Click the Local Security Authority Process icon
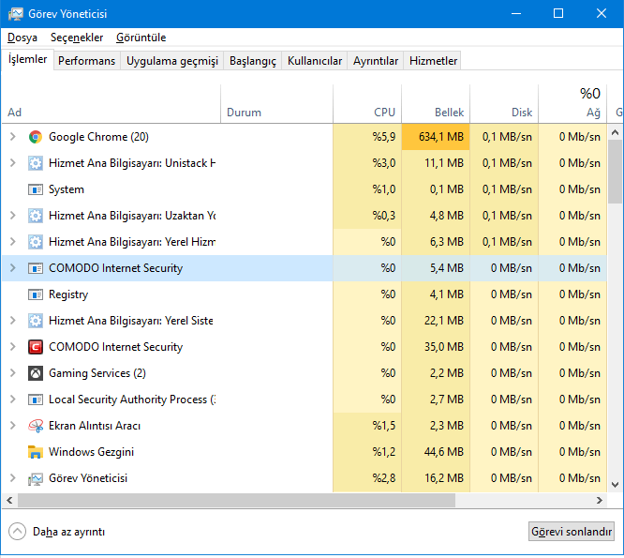Screen dimensions: 624x558 (36, 400)
